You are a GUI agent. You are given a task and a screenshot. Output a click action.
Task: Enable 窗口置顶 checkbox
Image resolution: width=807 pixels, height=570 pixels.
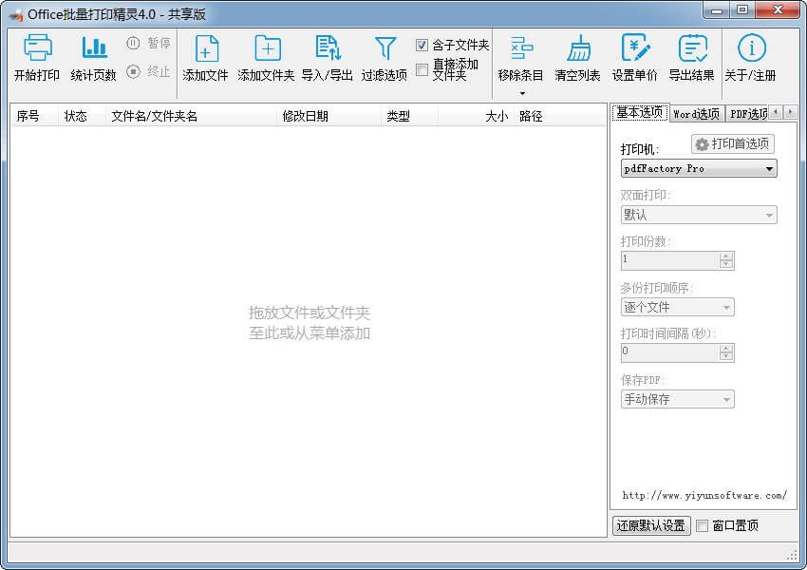(702, 525)
